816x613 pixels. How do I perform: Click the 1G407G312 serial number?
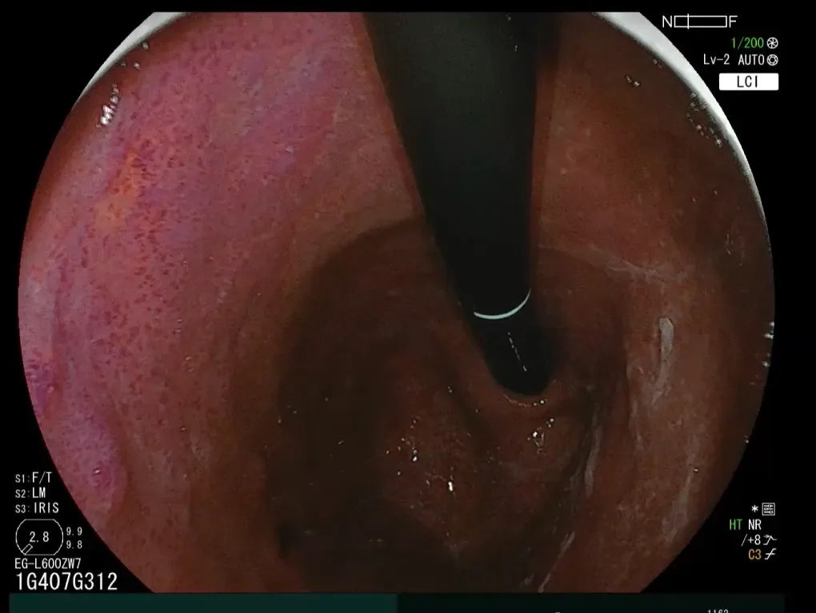click(x=66, y=582)
